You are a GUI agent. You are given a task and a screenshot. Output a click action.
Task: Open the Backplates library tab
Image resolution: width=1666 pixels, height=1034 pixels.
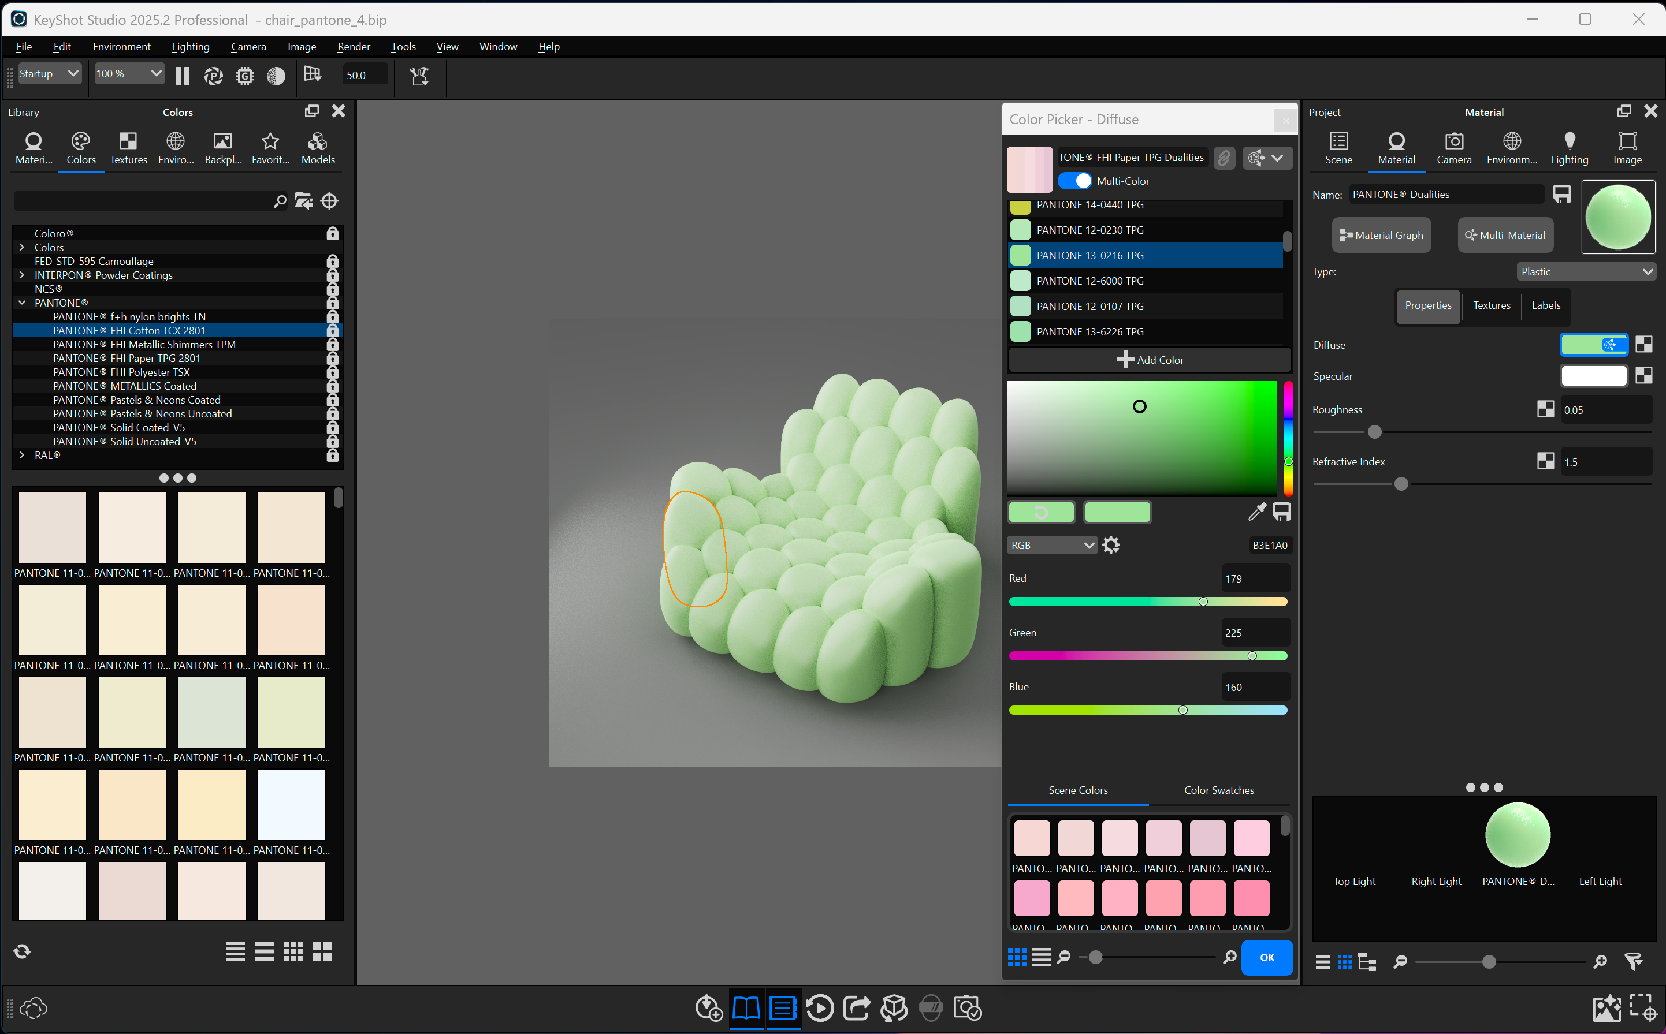(x=223, y=148)
